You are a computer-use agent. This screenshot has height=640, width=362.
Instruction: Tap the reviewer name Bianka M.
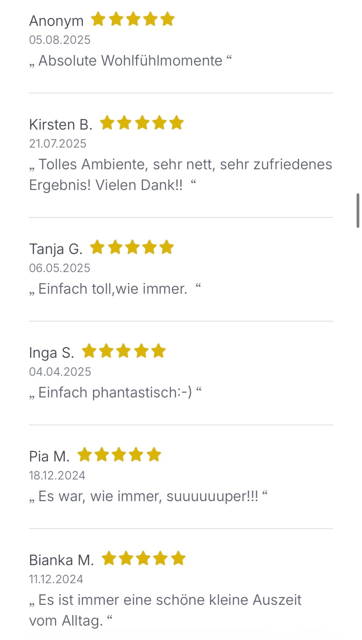[61, 560]
